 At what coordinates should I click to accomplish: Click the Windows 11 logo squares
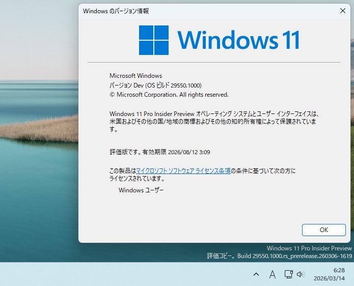[x=154, y=40]
